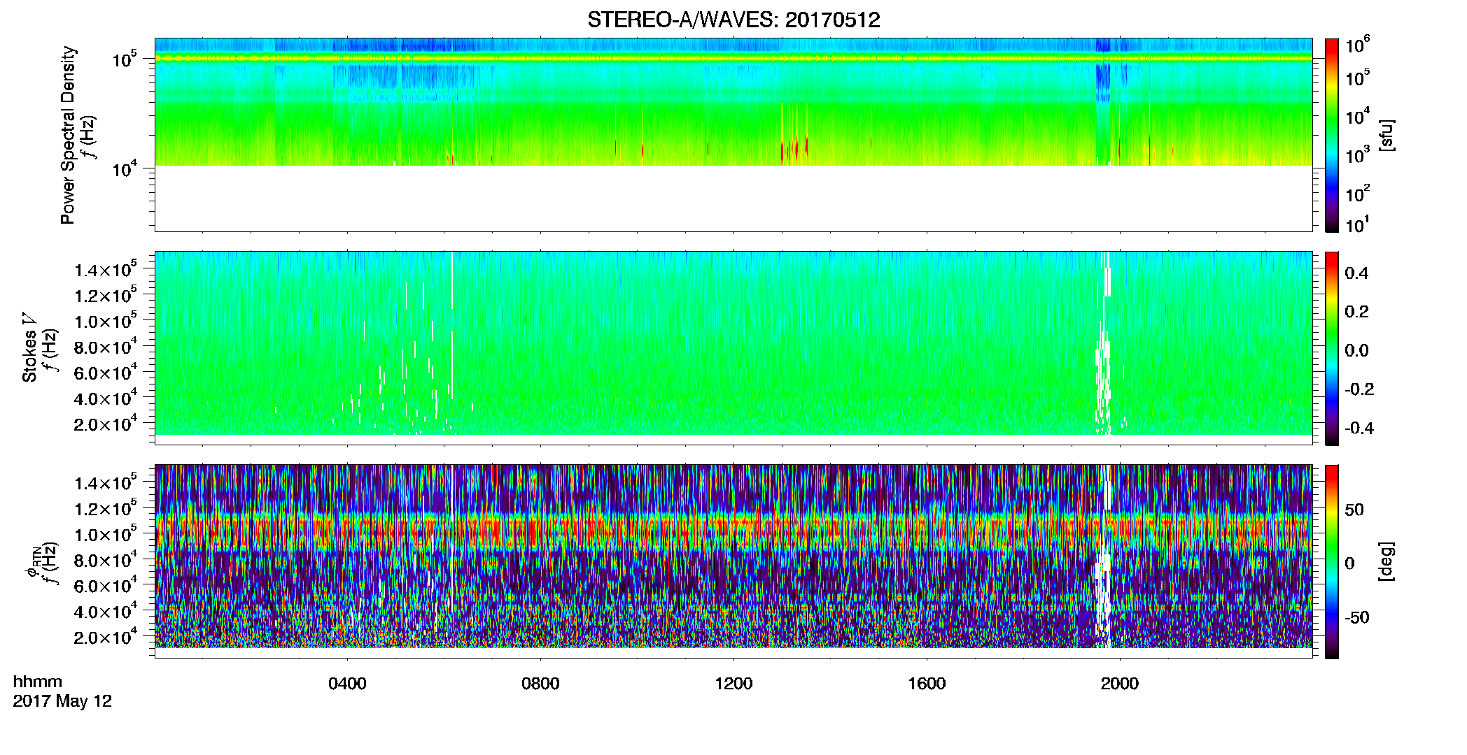Click the "1200" time tick label
The image size is (1467, 755).
[733, 684]
